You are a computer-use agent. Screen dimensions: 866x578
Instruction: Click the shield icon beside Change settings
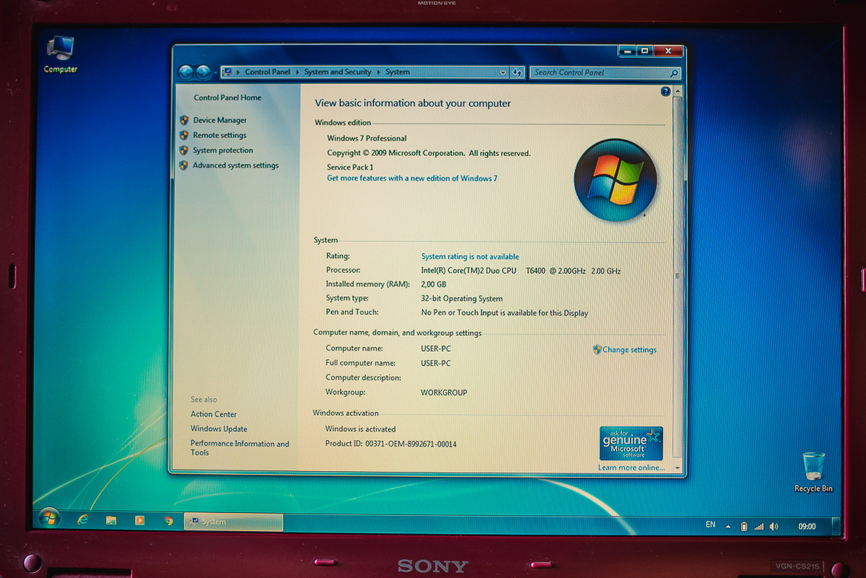[x=597, y=349]
